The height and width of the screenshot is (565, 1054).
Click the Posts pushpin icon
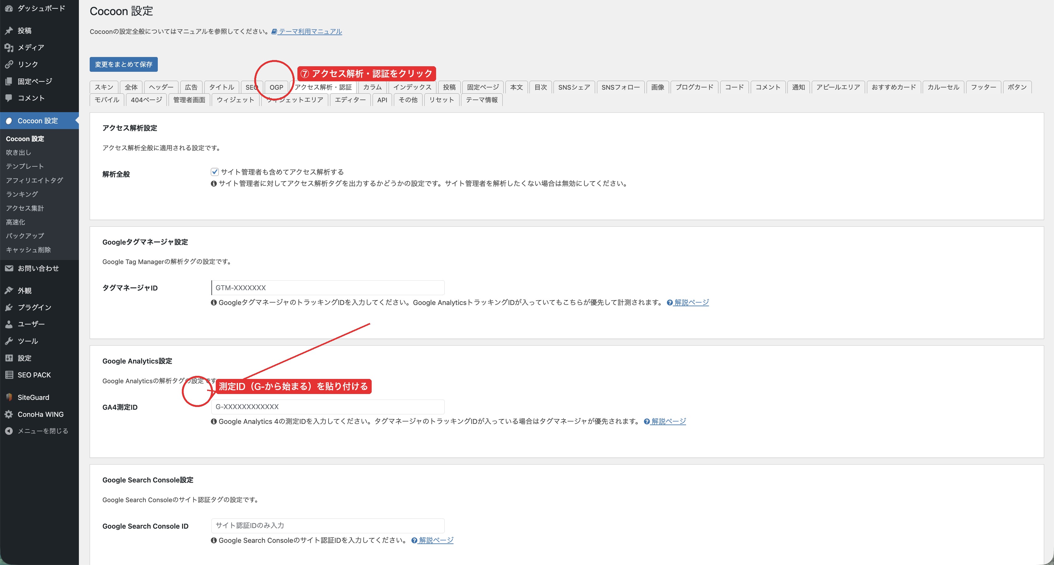(9, 31)
